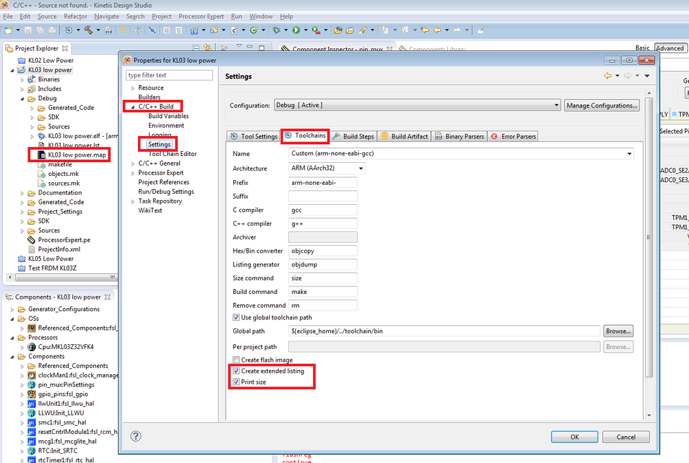This screenshot has width=689, height=463.
Task: Expand the Resource properties node
Action: (x=132, y=88)
